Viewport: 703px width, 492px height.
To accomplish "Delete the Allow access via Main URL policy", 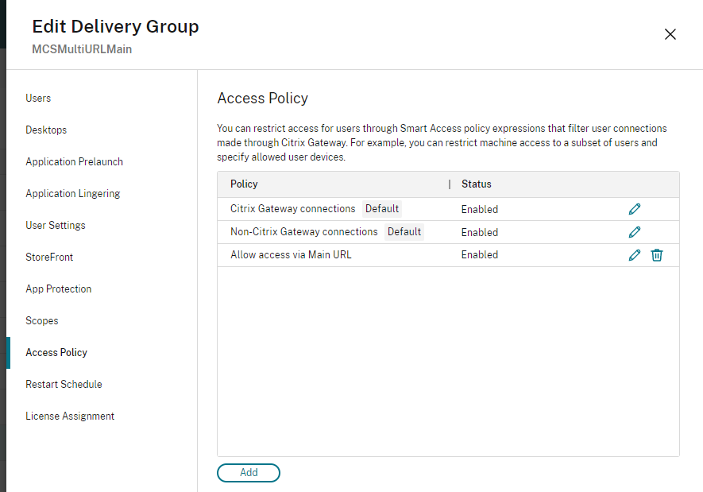I will tap(657, 255).
